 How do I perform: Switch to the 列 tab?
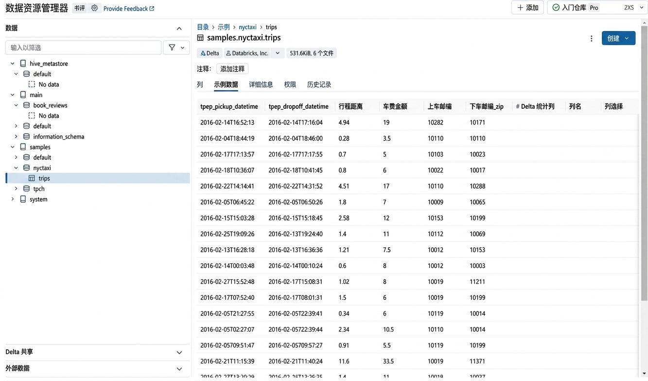[x=200, y=85]
